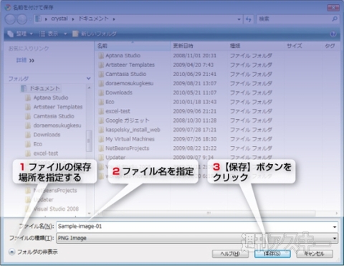
Task: Click the doraemosukugkesu folder icon in file list
Action: (x=101, y=83)
